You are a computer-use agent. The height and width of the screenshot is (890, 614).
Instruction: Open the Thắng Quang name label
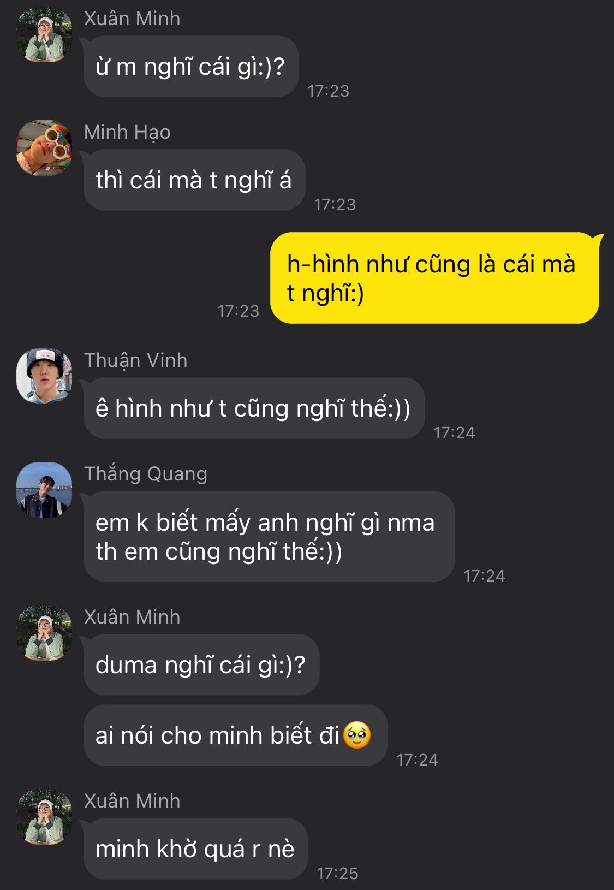(146, 474)
